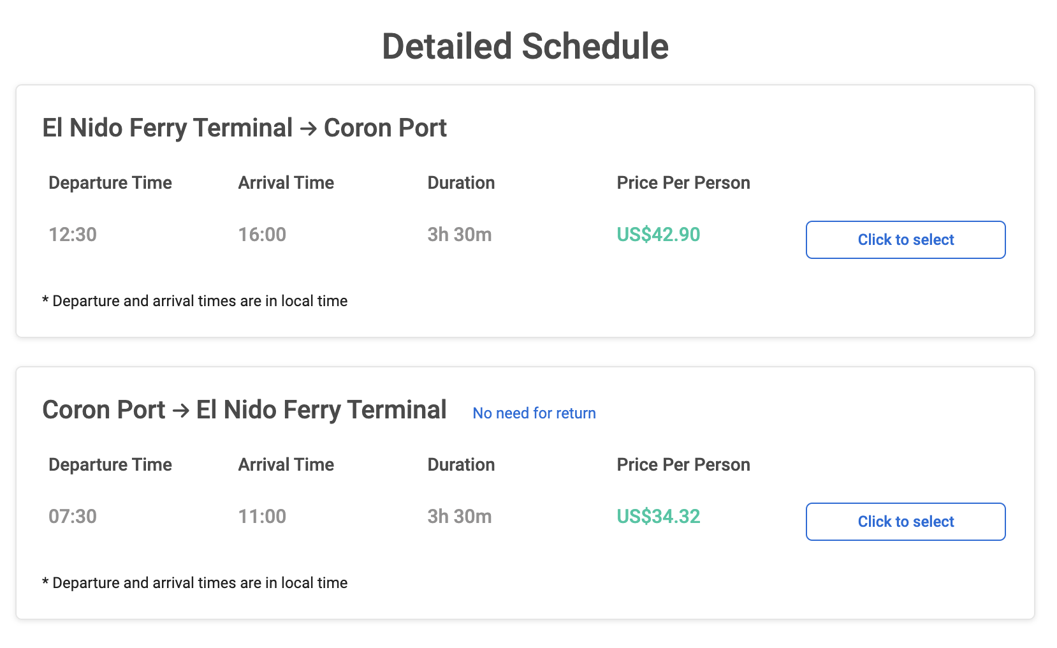Screen dimensions: 1057x648
Task: Click the Detailed Schedule page title
Action: 525,47
